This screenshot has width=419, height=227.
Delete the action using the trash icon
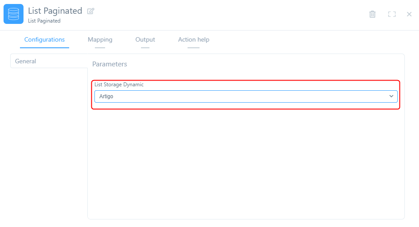372,14
